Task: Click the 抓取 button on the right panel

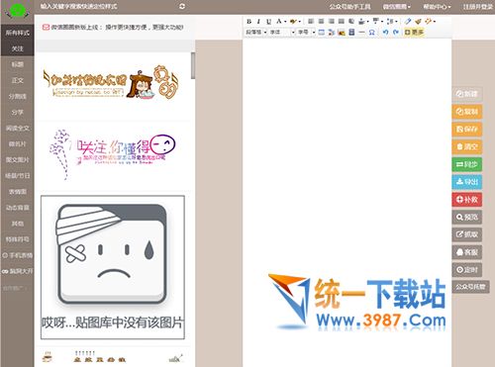Action: tap(467, 234)
